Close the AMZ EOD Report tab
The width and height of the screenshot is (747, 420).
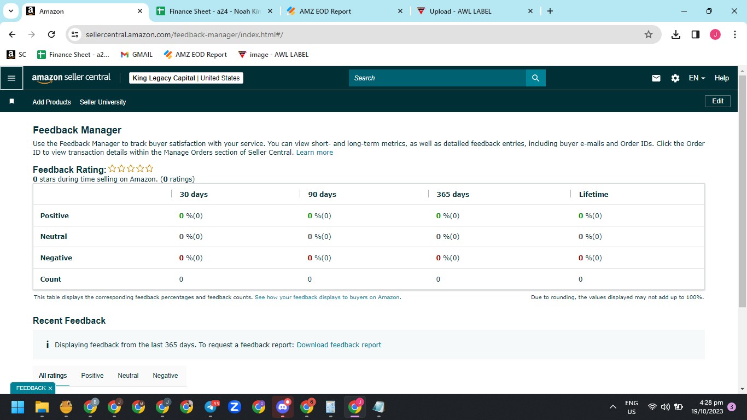(x=400, y=11)
